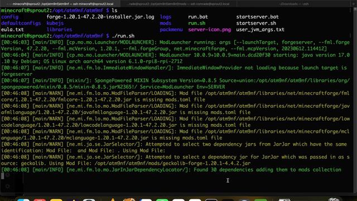Switch to the minecraft@sprout2 ssh tab
This screenshot has width=357, height=201.
coord(60,4)
